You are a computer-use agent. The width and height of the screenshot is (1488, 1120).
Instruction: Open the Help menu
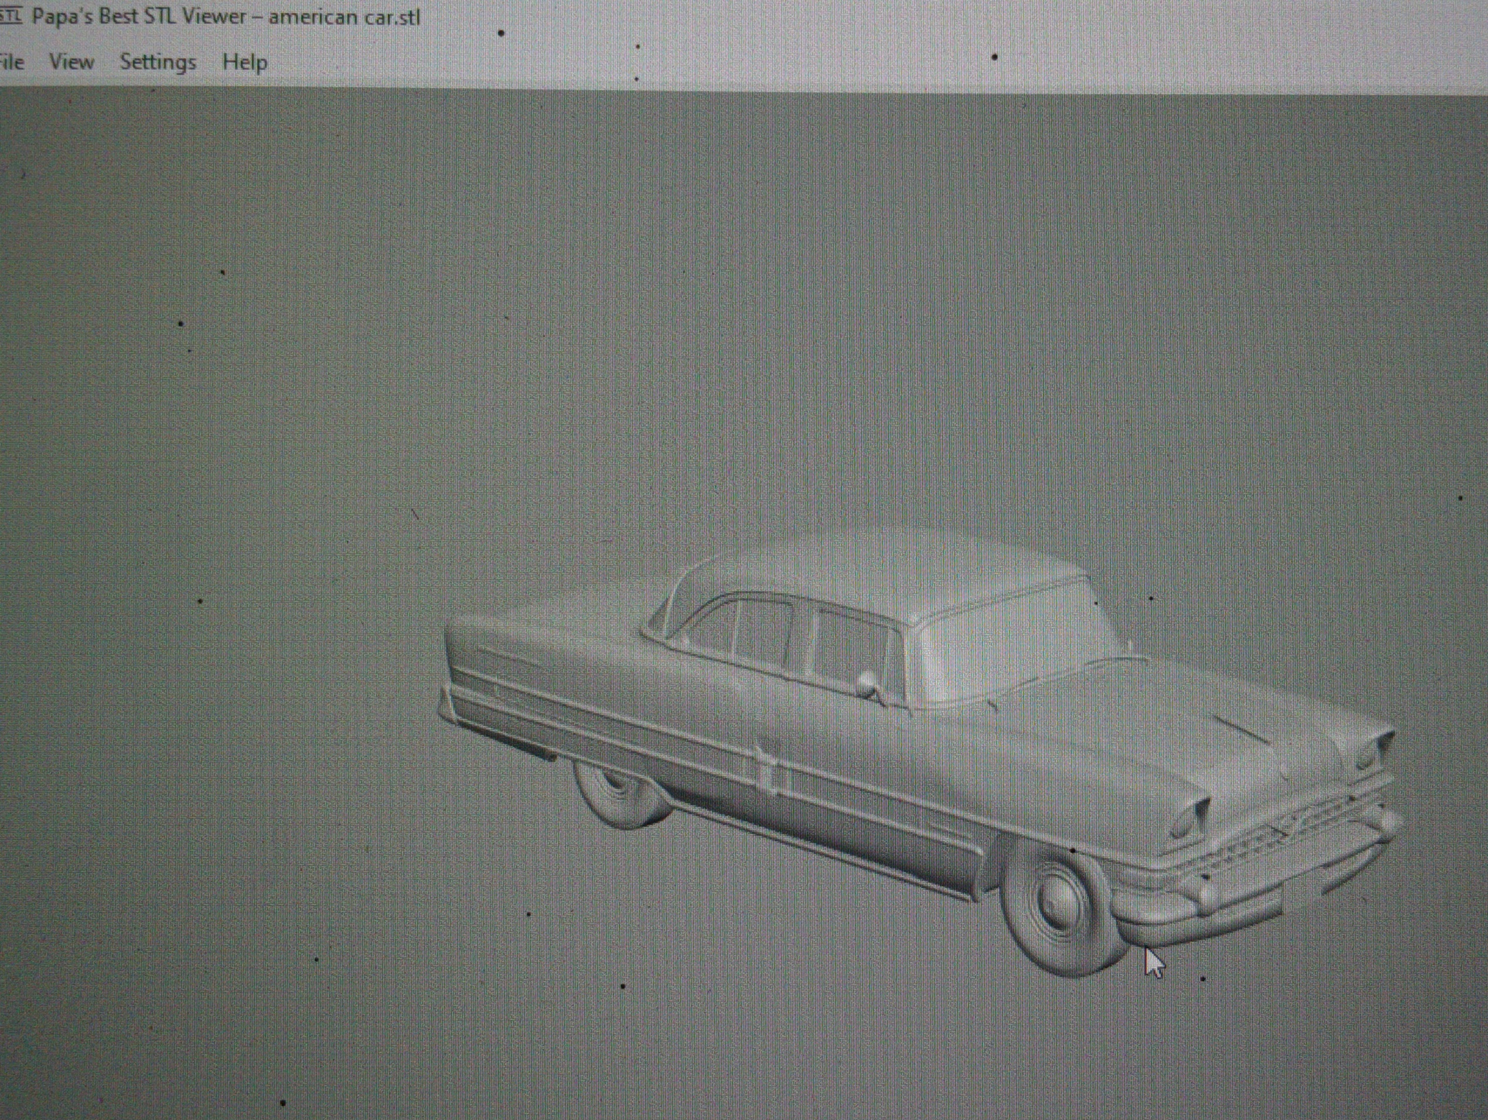pos(245,63)
